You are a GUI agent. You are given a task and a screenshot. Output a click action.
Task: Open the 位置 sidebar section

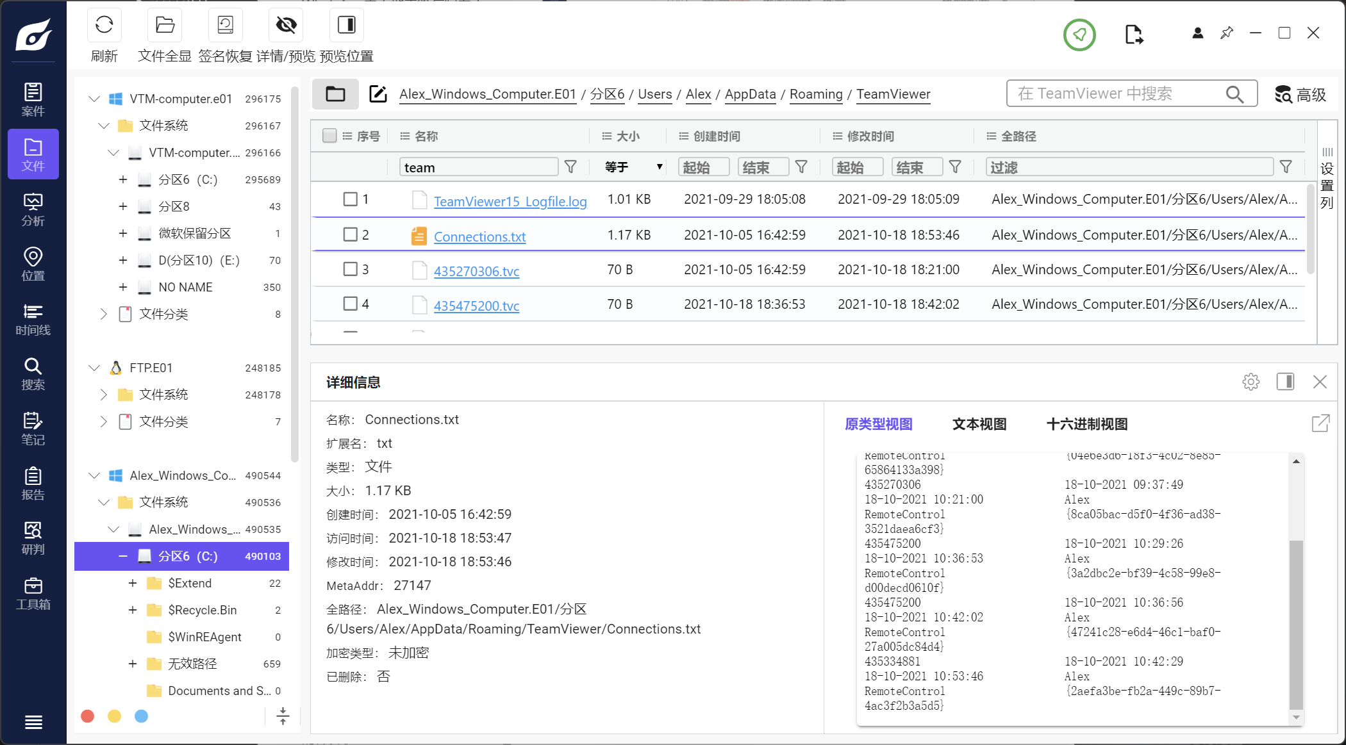[x=33, y=264]
